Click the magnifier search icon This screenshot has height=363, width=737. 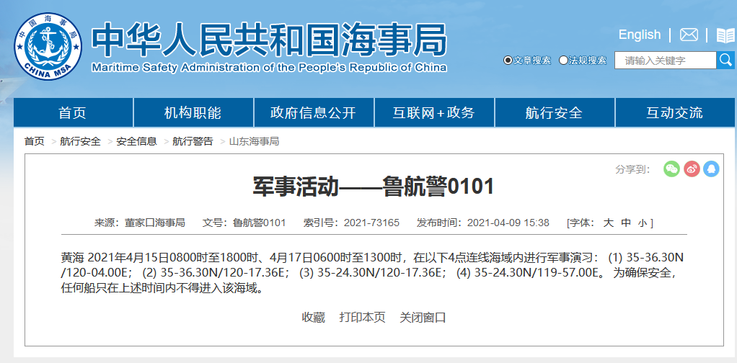pyautogui.click(x=725, y=60)
